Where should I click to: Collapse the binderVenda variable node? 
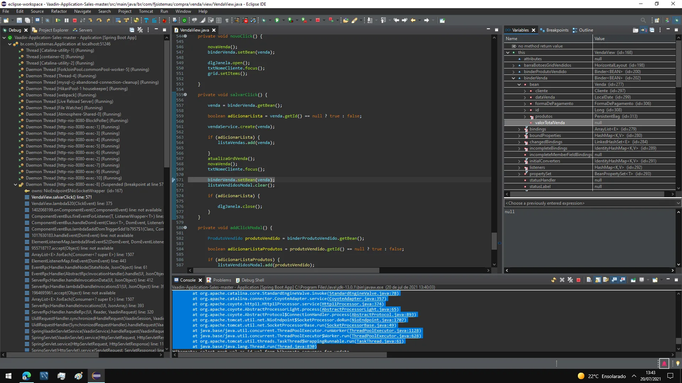[x=513, y=78]
